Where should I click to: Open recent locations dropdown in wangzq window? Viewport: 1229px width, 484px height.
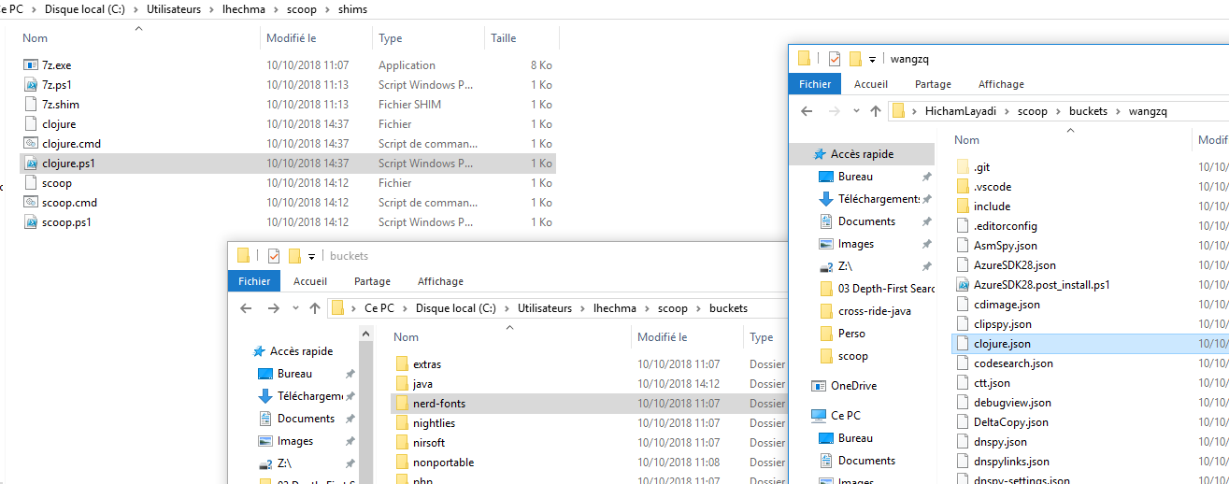point(856,112)
